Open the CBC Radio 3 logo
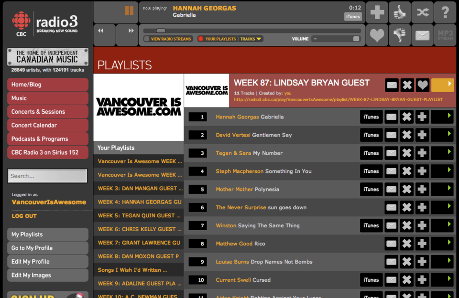The width and height of the screenshot is (459, 298). point(45,24)
